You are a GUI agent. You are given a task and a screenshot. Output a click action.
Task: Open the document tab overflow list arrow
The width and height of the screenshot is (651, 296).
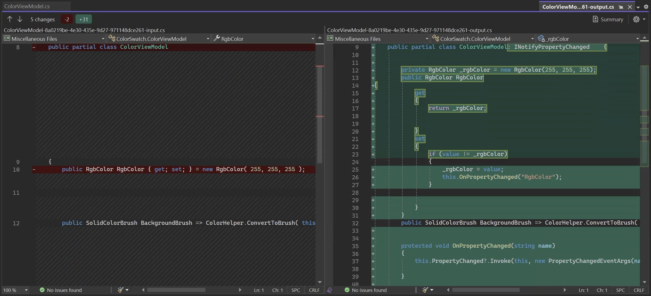638,7
